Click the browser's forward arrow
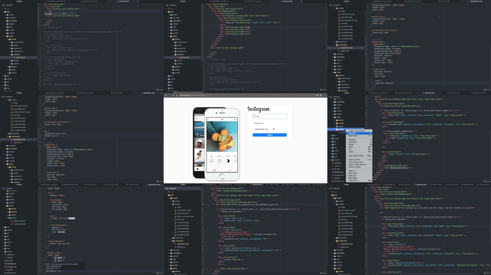 tap(169, 95)
